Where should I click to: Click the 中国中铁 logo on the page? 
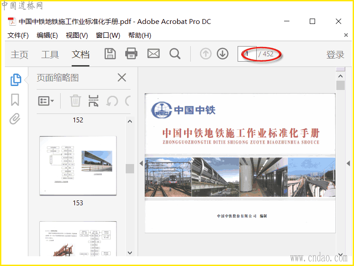pyautogui.click(x=183, y=110)
